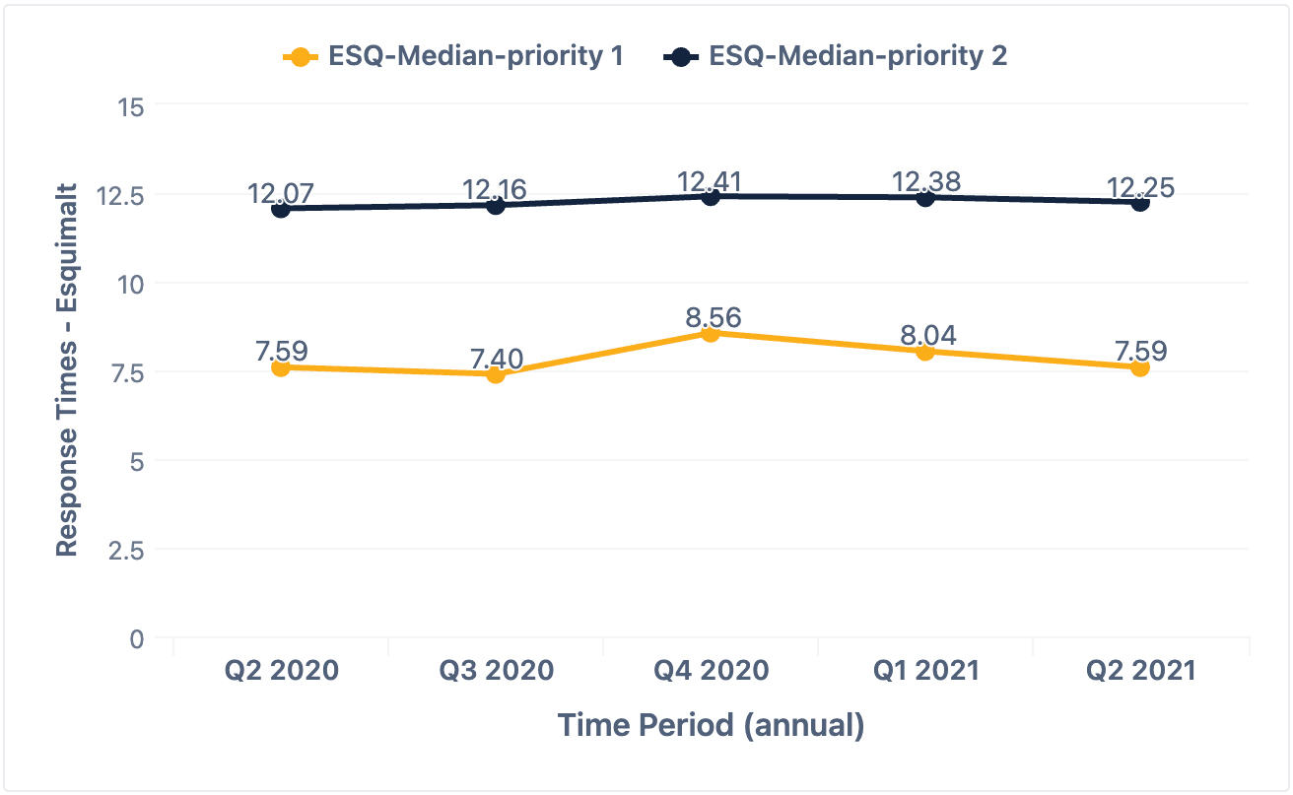Select the priority 1 point at Q2 2021
1293x795 pixels.
point(1140,368)
